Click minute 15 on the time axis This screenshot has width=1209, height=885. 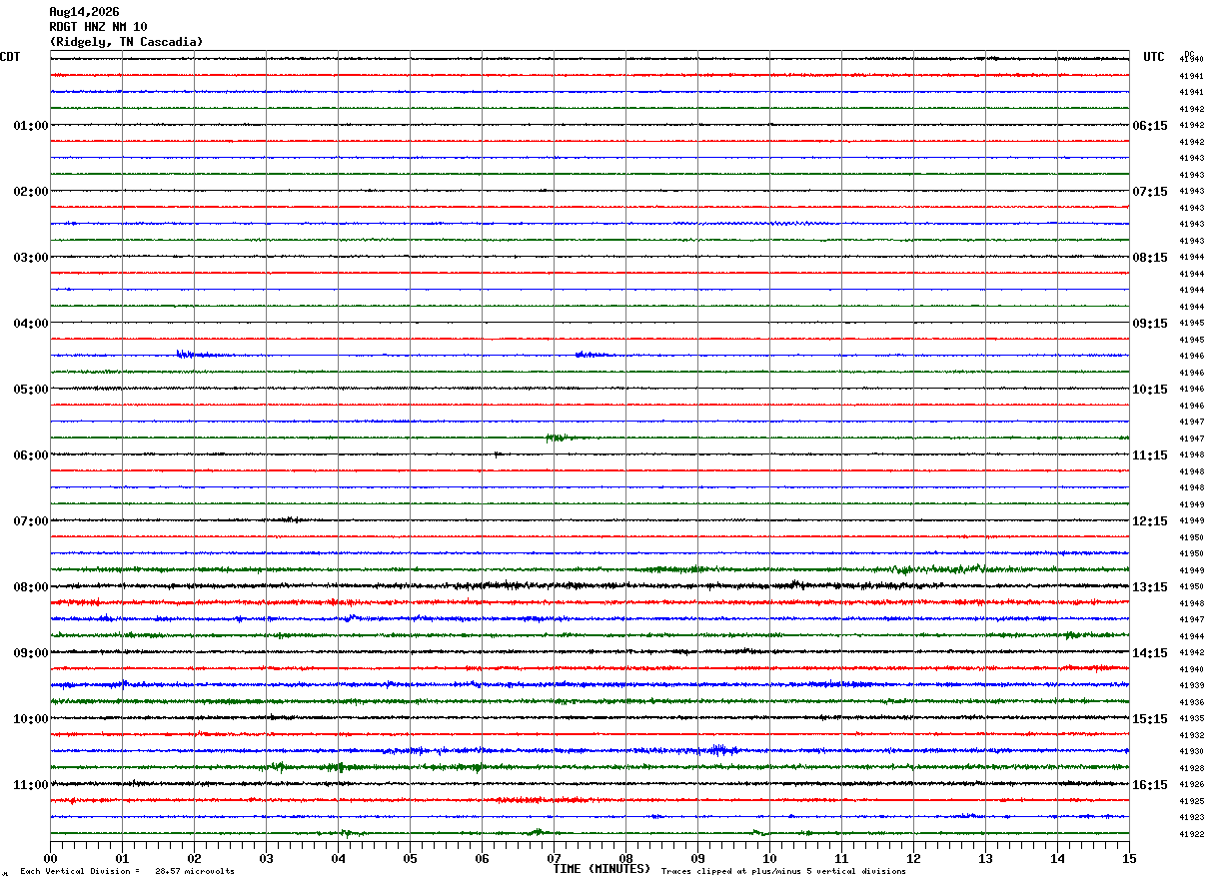[1129, 858]
